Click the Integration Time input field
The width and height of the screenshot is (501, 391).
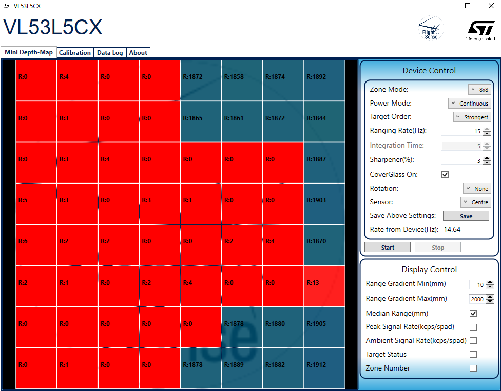tap(461, 146)
